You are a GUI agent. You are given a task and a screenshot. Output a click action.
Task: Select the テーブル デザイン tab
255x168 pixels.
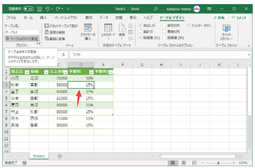pos(172,18)
